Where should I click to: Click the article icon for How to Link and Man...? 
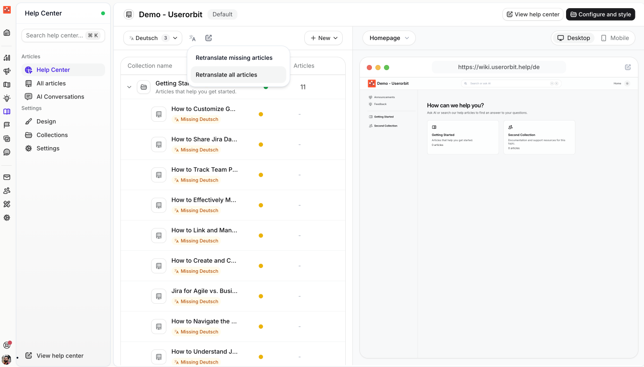(x=159, y=236)
